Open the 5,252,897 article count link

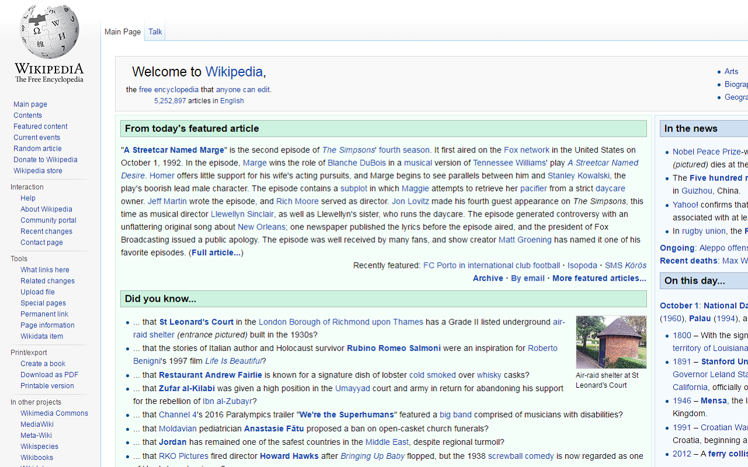pyautogui.click(x=170, y=101)
